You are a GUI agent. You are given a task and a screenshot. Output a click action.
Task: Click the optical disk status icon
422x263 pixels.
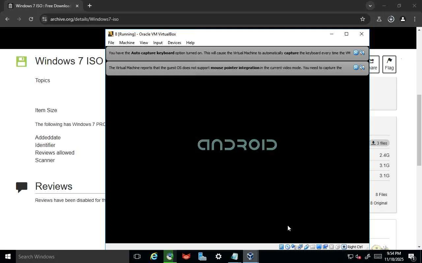(x=288, y=247)
